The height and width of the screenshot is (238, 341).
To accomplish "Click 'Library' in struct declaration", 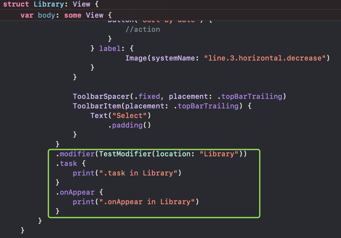I will pyautogui.click(x=49, y=4).
